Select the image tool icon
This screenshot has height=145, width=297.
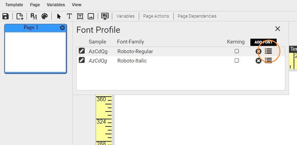pos(91,16)
